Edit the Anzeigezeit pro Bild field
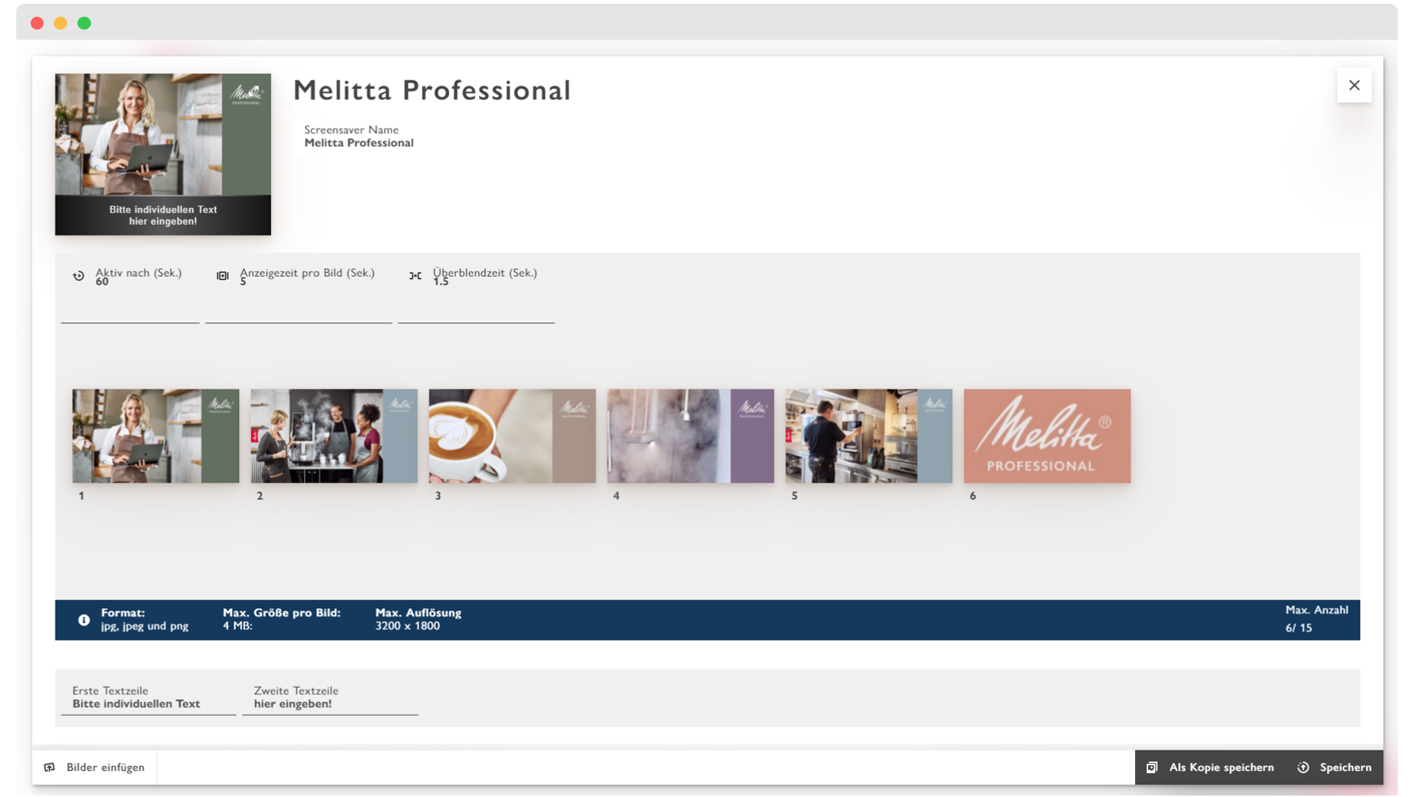The image size is (1417, 797). [x=298, y=292]
